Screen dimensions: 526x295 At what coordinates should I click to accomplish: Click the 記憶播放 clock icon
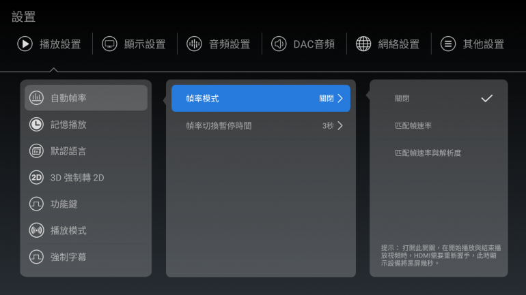36,125
